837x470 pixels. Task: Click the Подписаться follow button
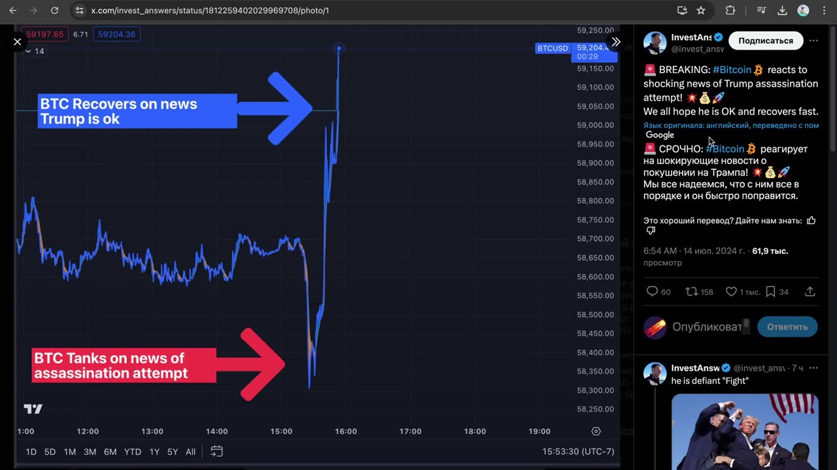765,40
